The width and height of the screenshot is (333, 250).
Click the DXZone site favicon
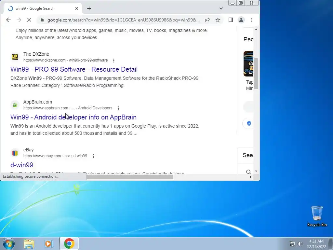point(15,57)
